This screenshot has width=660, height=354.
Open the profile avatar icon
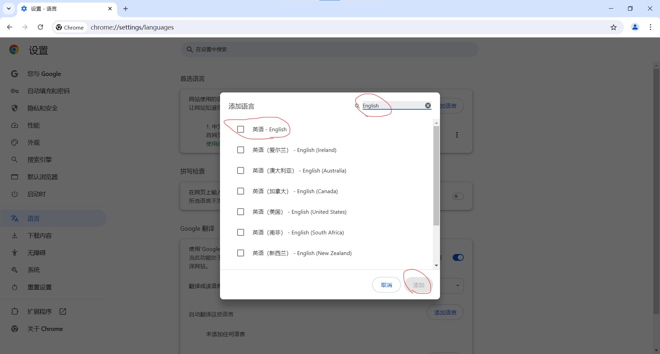pos(635,27)
